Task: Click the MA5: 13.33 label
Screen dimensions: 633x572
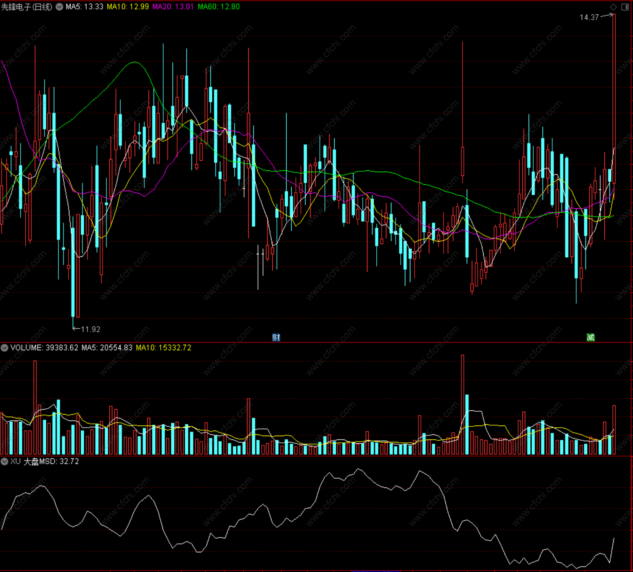Action: [85, 7]
